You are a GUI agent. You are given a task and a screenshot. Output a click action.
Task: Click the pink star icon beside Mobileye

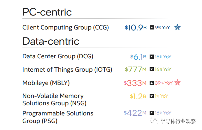[x=177, y=83]
